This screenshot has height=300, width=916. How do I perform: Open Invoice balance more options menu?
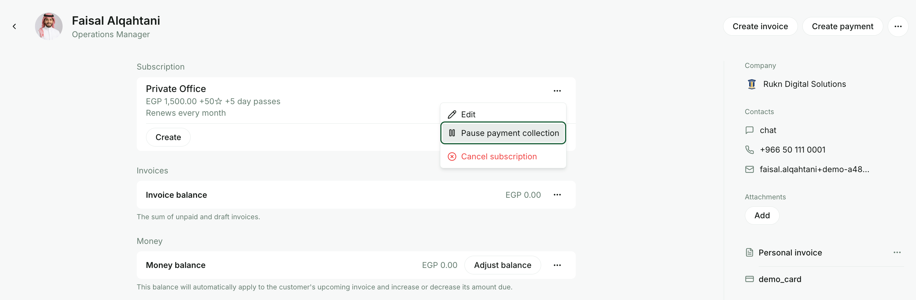[x=557, y=195]
